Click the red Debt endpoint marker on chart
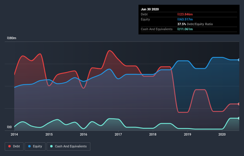The height and width of the screenshot is (156, 244). (x=239, y=104)
